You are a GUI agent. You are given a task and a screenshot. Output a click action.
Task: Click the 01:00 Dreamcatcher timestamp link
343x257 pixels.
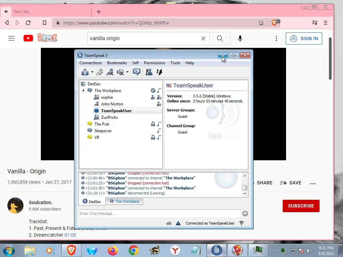70,235
